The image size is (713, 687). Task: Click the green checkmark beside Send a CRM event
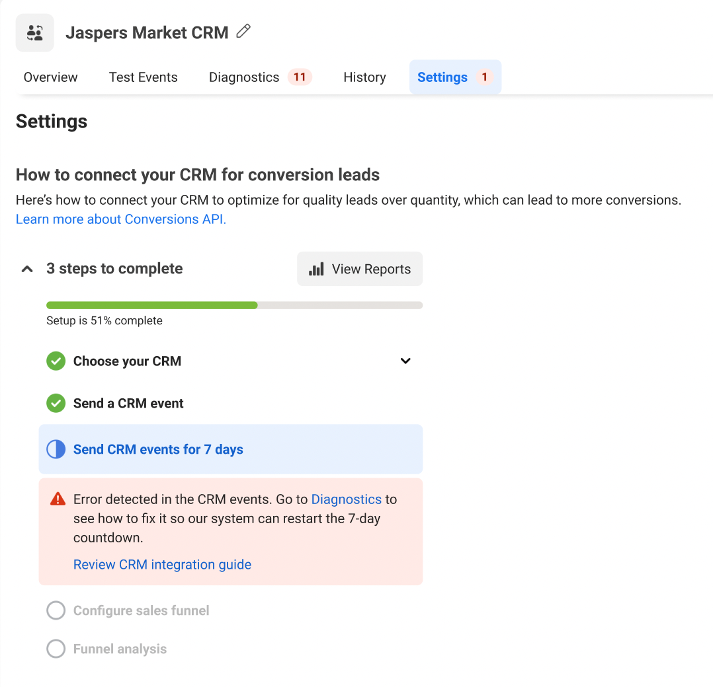(x=56, y=403)
